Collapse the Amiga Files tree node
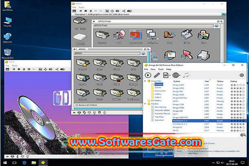This screenshot has height=166, width=249. pyautogui.click(x=145, y=81)
